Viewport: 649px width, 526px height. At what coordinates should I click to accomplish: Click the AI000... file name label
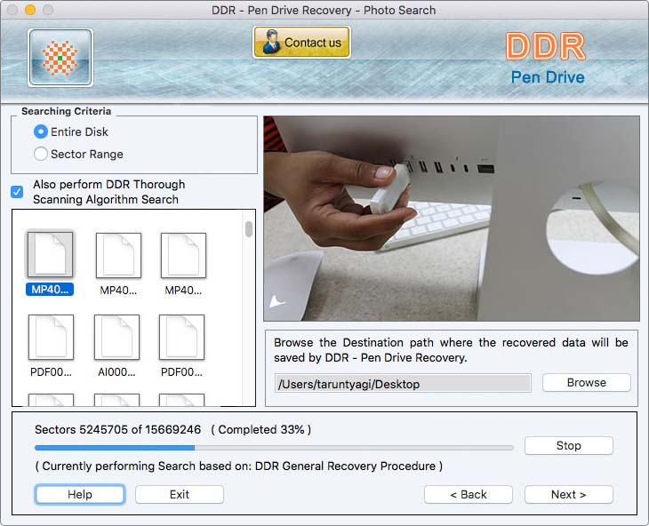click(116, 372)
